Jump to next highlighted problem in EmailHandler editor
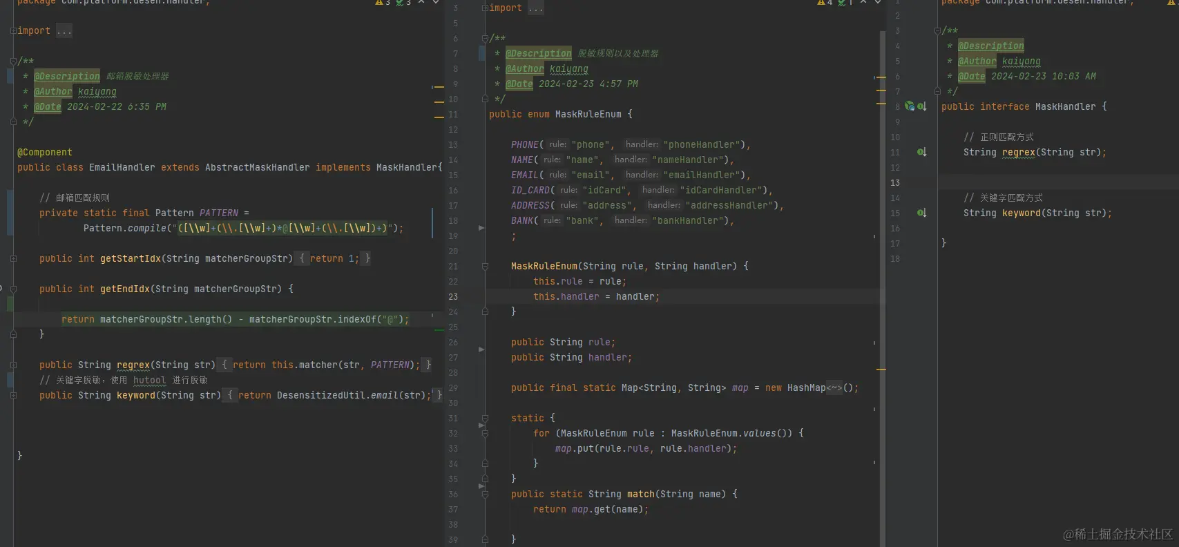Viewport: 1179px width, 547px height. click(436, 2)
